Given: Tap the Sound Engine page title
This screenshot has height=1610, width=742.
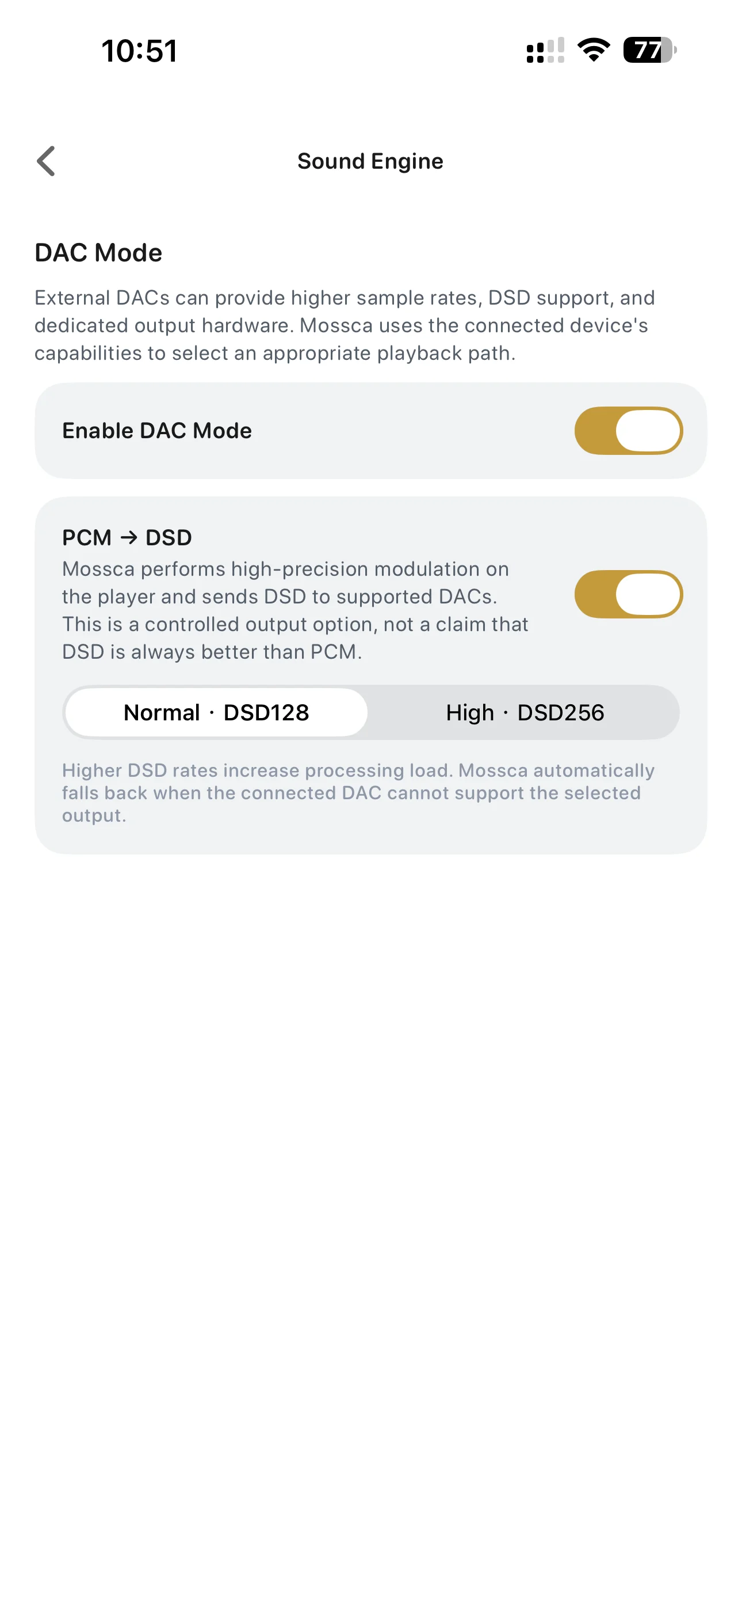Looking at the screenshot, I should [x=370, y=161].
